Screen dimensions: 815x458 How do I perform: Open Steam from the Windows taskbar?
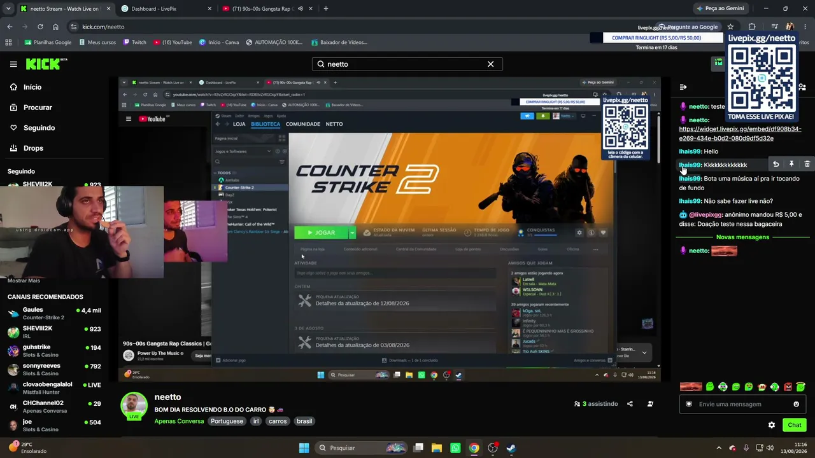(x=511, y=448)
